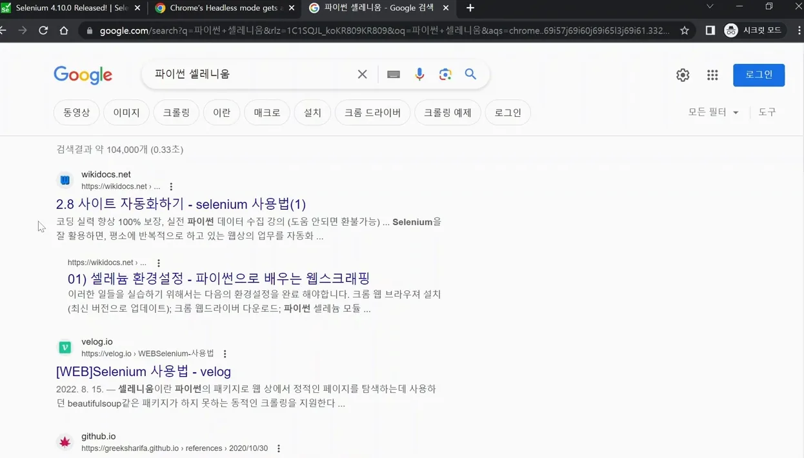Click the blue 로그인 button
This screenshot has width=804, height=458.
coord(759,75)
